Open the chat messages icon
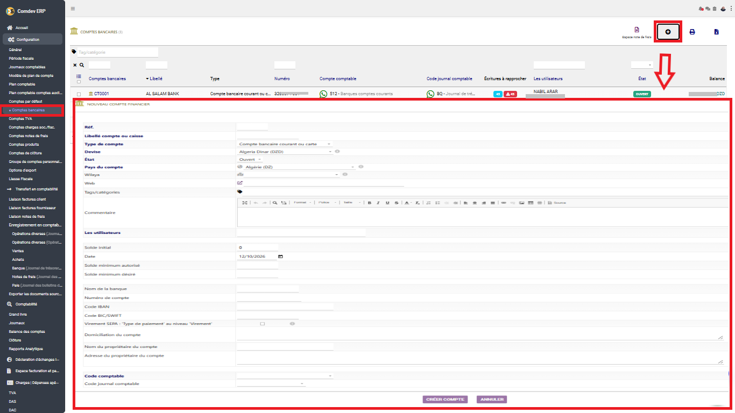The image size is (735, 413). tap(708, 9)
